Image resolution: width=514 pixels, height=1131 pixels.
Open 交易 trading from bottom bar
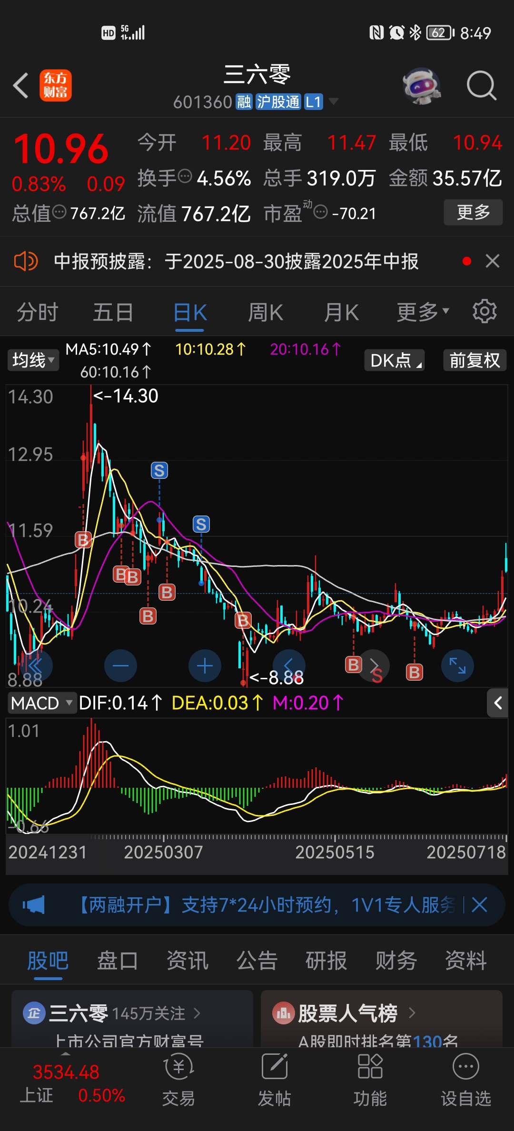click(x=179, y=1080)
